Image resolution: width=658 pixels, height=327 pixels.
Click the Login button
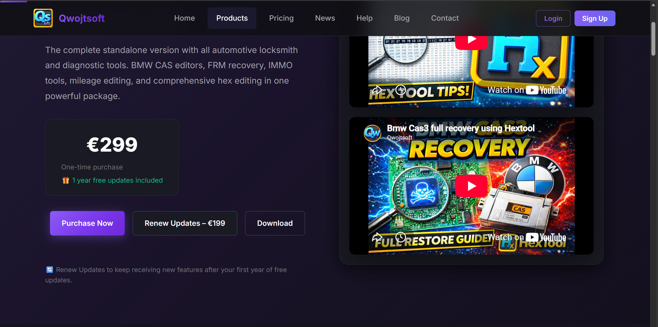pyautogui.click(x=553, y=18)
